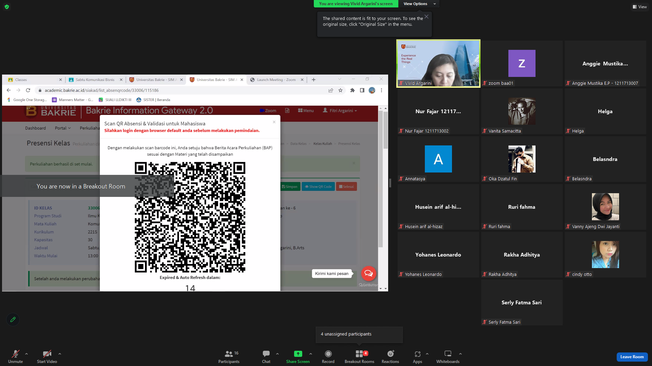Click the green annotate pencil icon
This screenshot has width=652, height=366.
[13, 319]
